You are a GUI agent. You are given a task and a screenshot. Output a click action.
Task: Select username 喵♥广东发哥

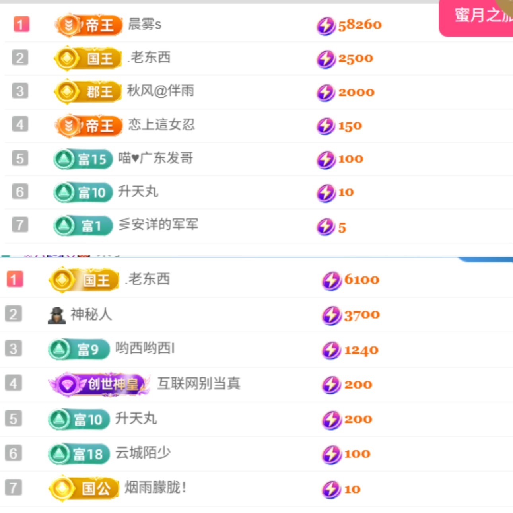click(x=155, y=158)
